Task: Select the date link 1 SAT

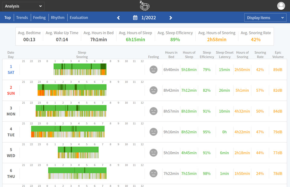Action: click(x=11, y=69)
